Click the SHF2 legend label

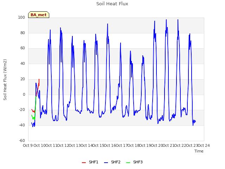coord(116,162)
